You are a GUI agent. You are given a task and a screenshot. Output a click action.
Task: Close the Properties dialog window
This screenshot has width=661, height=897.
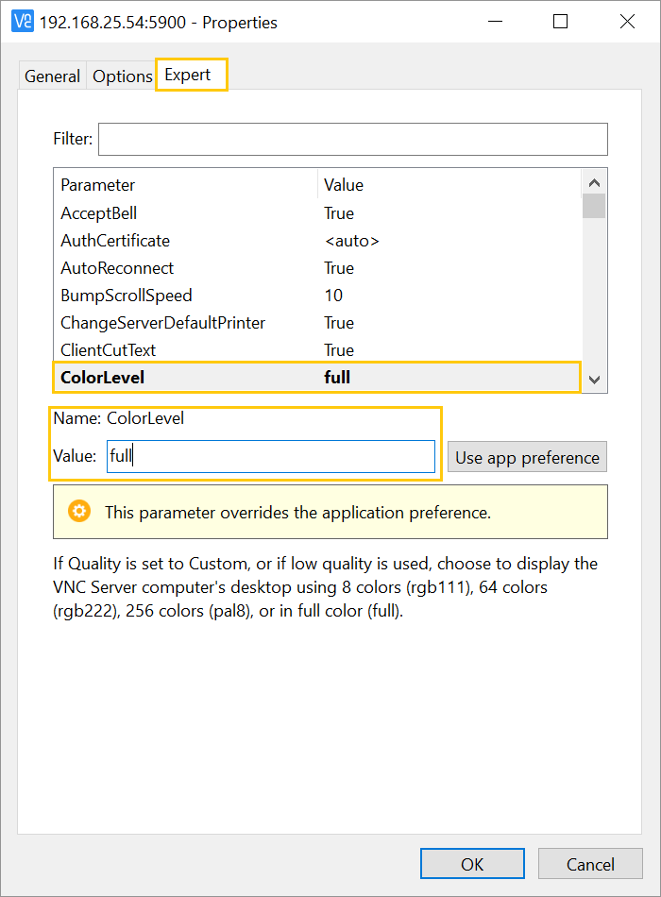click(x=627, y=22)
